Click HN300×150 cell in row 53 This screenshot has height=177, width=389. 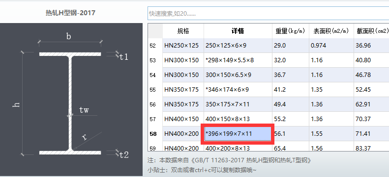[183, 60]
